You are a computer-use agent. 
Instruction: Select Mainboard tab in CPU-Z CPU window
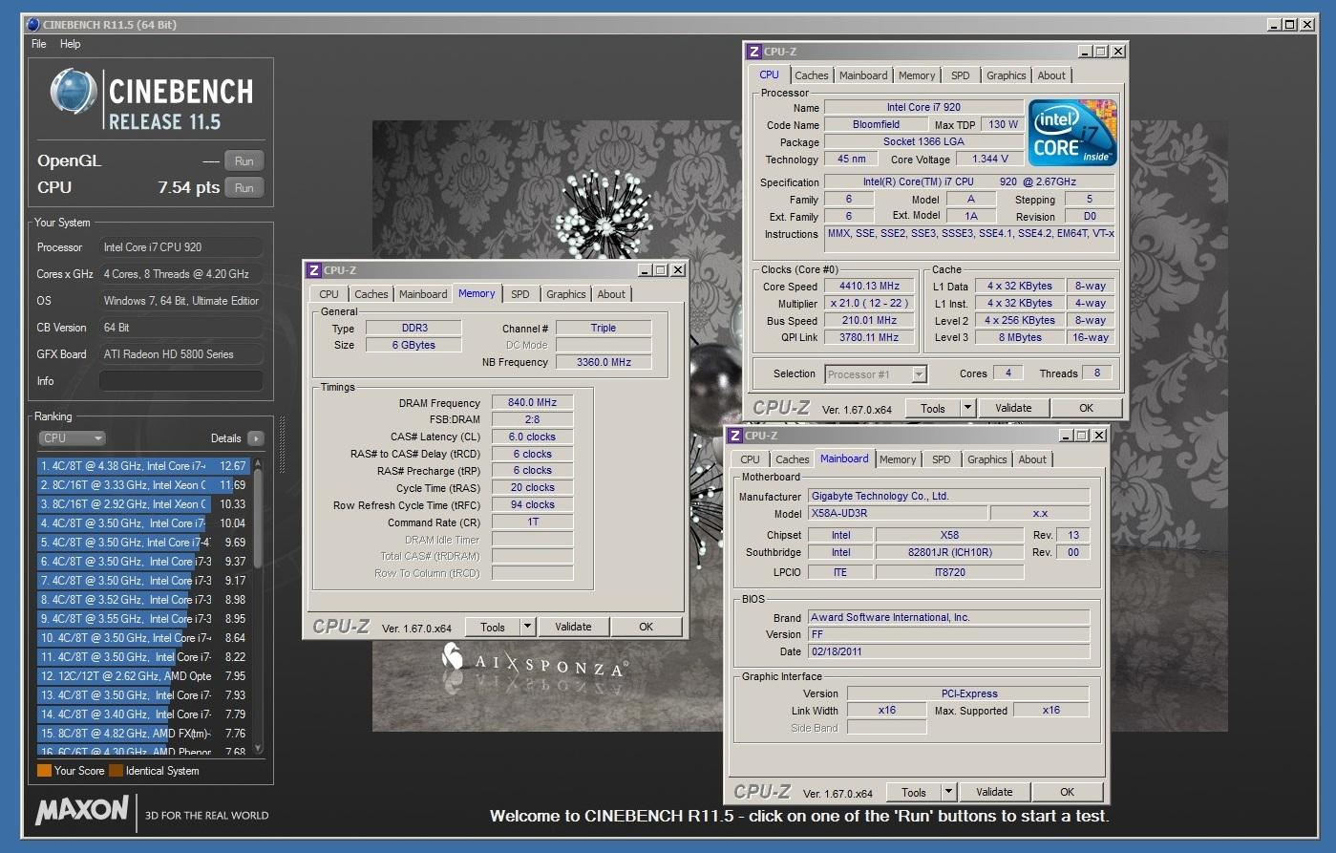(863, 75)
